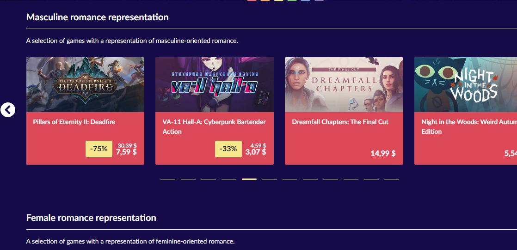Viewport: 517px width, 250px height.
Task: Click VA-11 Hall-A: Cyberpunk Bartender Action title
Action: (x=214, y=127)
